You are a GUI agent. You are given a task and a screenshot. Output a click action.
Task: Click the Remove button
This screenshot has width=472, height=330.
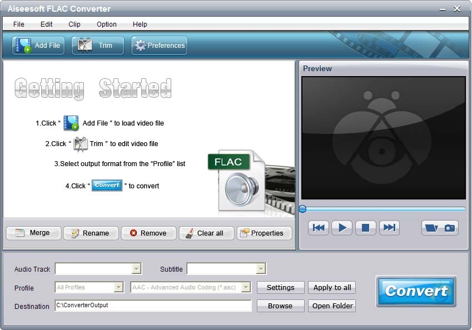(x=148, y=233)
